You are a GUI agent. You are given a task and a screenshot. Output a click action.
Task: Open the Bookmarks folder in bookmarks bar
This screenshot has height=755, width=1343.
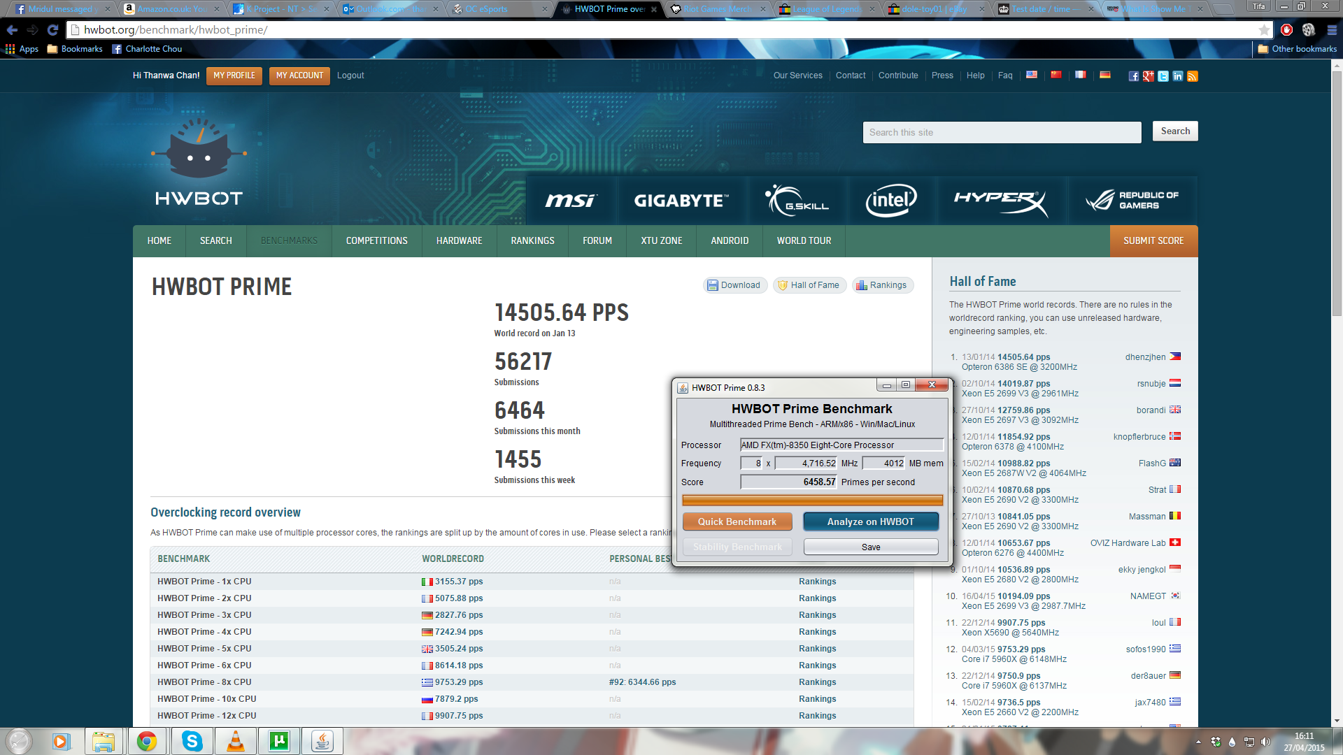75,49
